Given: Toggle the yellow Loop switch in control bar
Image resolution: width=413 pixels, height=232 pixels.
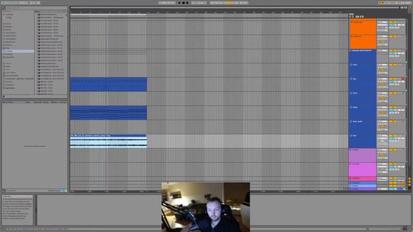Looking at the screenshot, I should click(230, 3).
